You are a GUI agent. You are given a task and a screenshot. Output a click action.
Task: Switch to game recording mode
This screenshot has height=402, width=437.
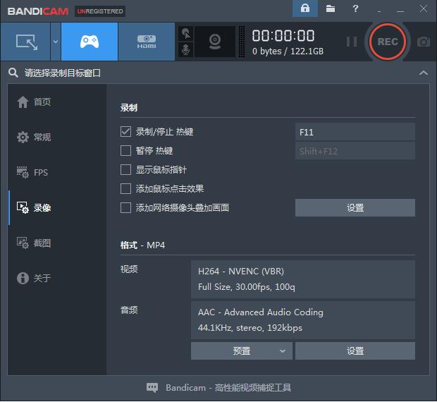coord(90,42)
